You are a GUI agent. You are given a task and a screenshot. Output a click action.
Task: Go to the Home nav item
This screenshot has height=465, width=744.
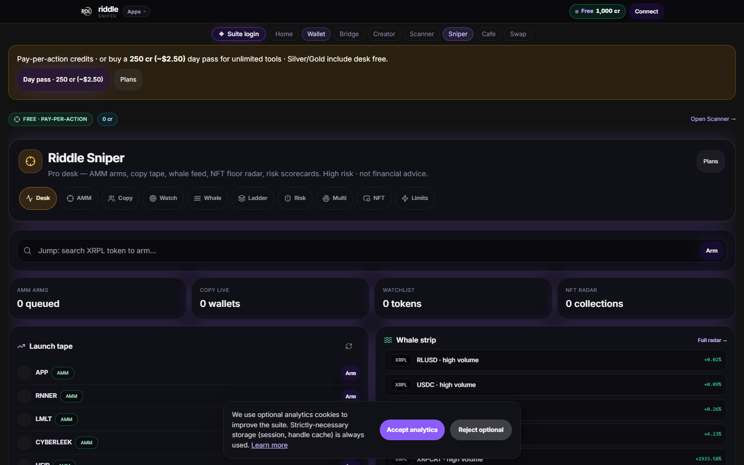coord(284,34)
